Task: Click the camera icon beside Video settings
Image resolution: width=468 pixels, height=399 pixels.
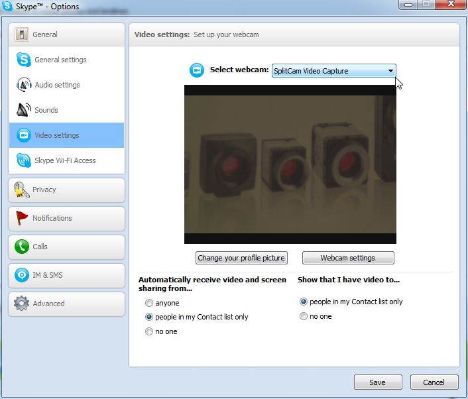Action: pos(24,135)
